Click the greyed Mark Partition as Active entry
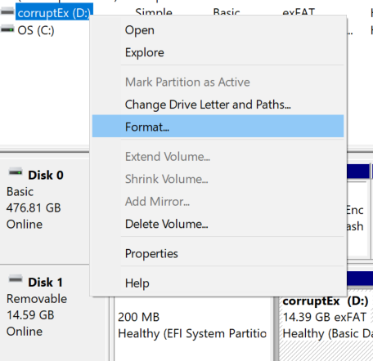The image size is (373, 361). click(218, 82)
